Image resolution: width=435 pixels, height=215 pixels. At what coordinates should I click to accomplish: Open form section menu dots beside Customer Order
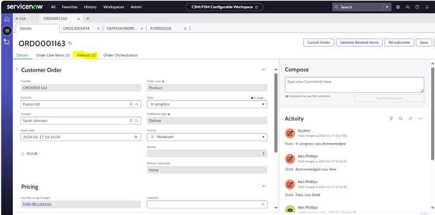pyautogui.click(x=17, y=69)
